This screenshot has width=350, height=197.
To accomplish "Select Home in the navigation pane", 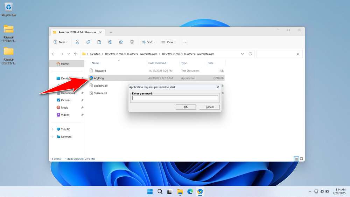I will click(67, 64).
